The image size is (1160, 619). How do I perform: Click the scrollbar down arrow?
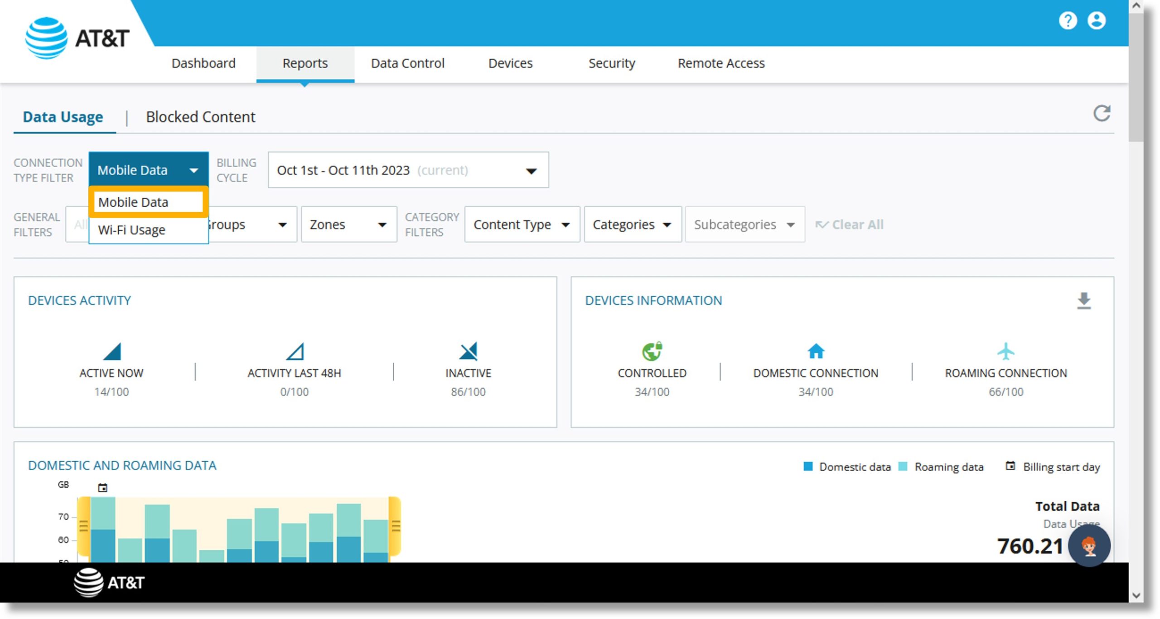pyautogui.click(x=1136, y=596)
